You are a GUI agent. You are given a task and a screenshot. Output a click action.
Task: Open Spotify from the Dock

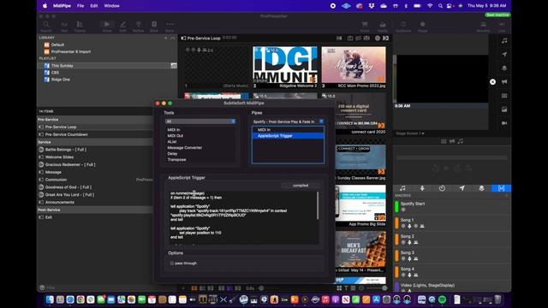tap(442, 299)
